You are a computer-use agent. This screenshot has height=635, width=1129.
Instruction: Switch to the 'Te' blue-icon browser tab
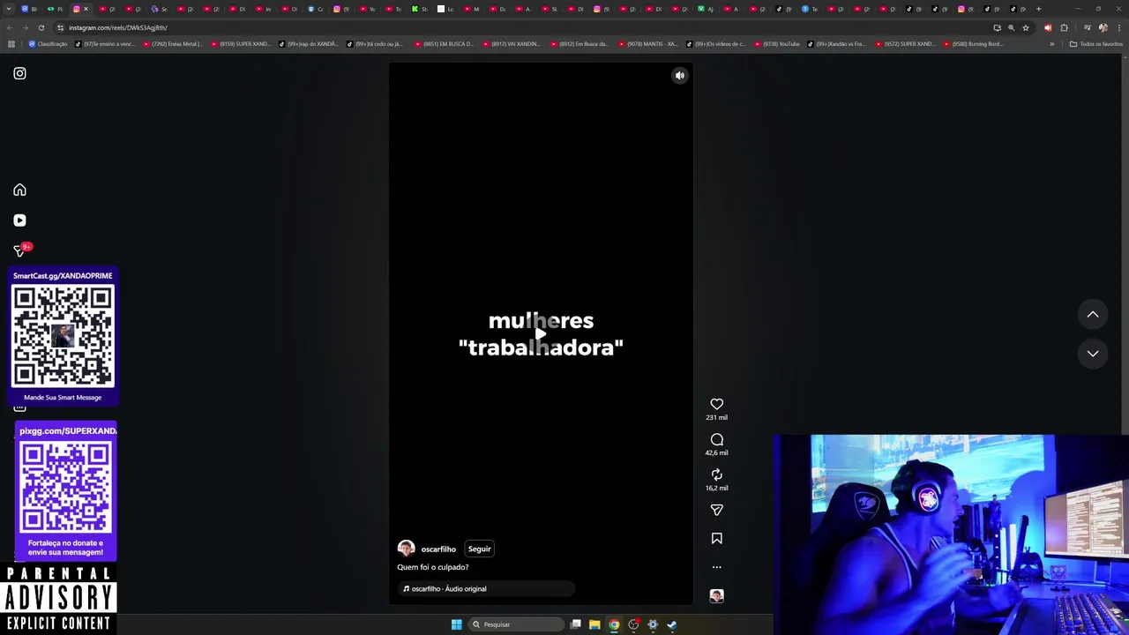click(x=809, y=9)
